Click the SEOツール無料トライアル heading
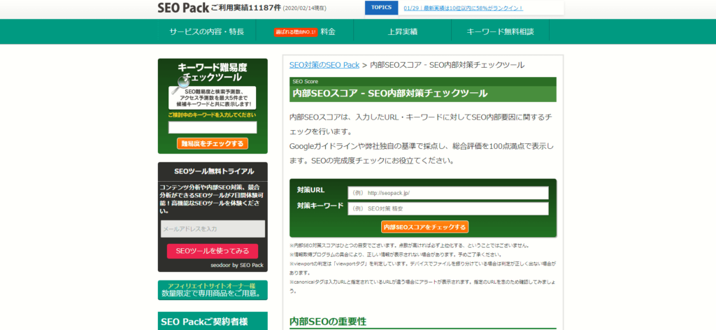The width and height of the screenshot is (716, 330). [x=214, y=171]
